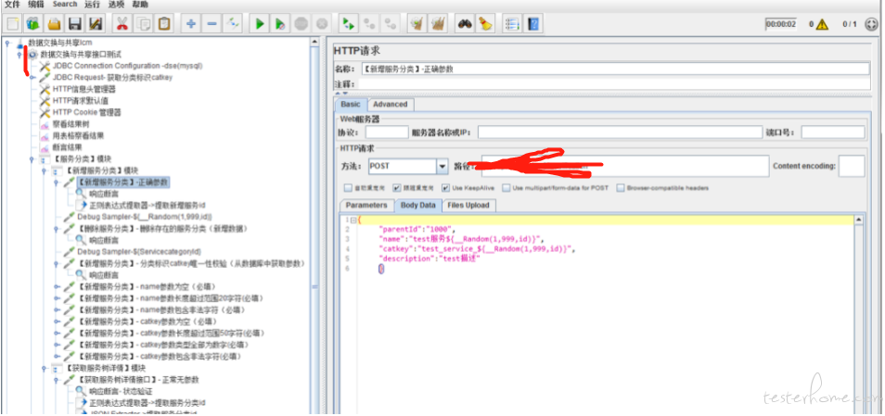
Task: Open the 文件 menu
Action: (x=12, y=5)
